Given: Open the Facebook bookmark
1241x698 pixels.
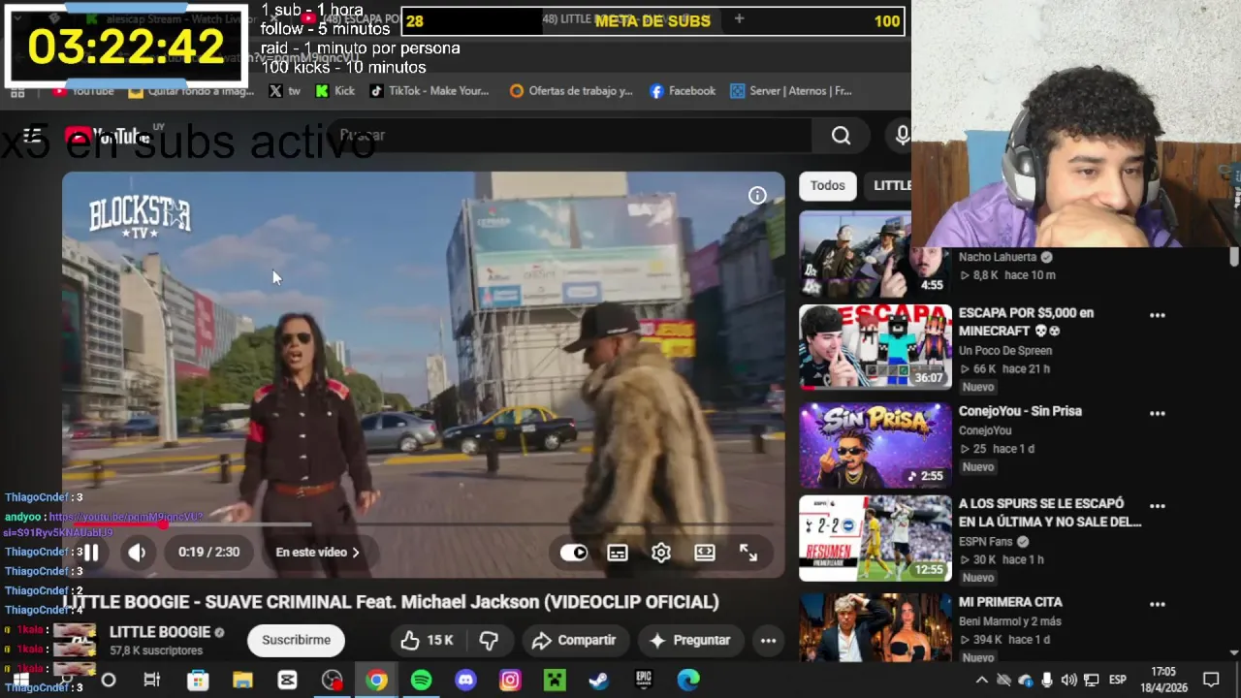Looking at the screenshot, I should click(683, 91).
